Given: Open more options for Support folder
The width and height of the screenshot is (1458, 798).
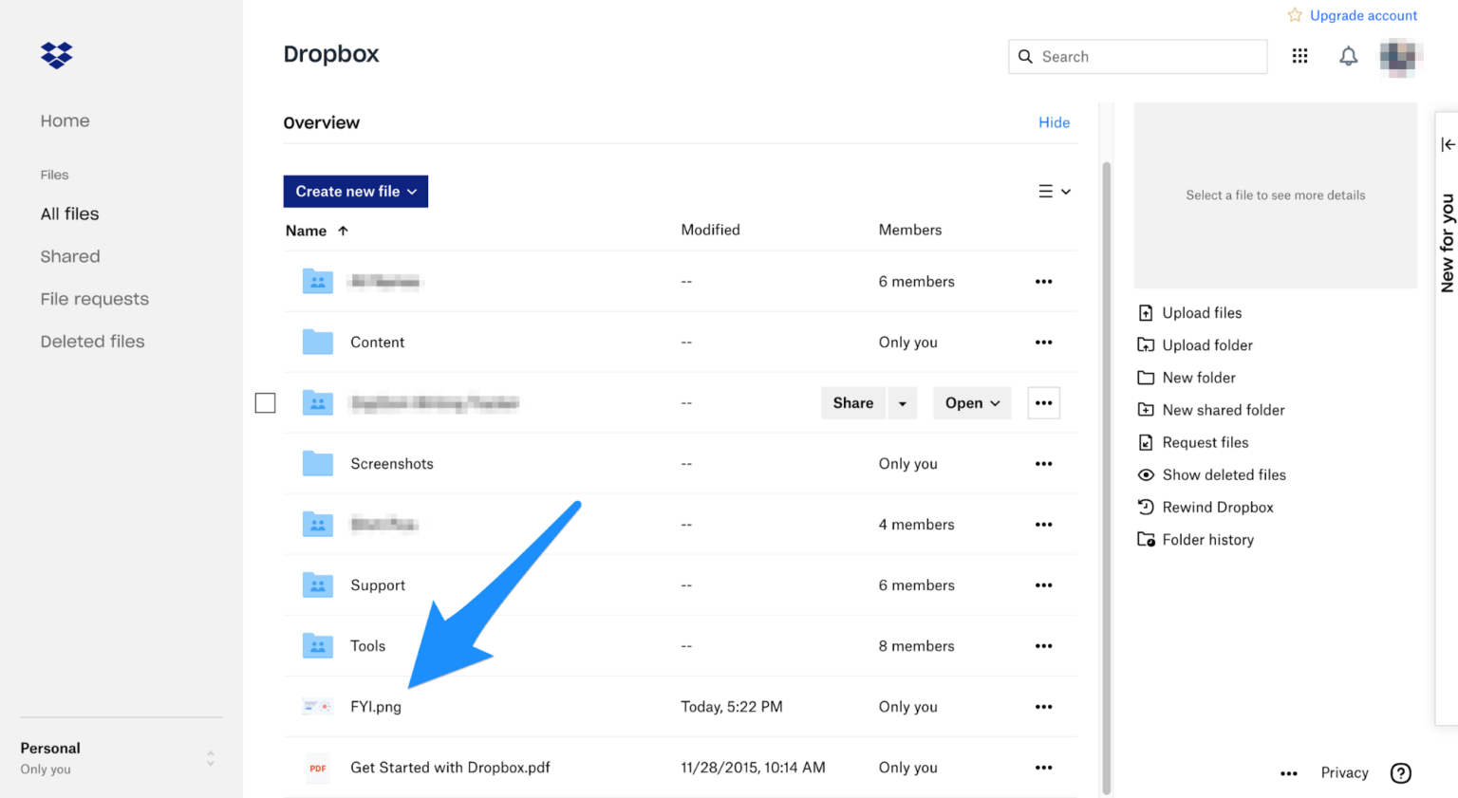Looking at the screenshot, I should coord(1043,585).
